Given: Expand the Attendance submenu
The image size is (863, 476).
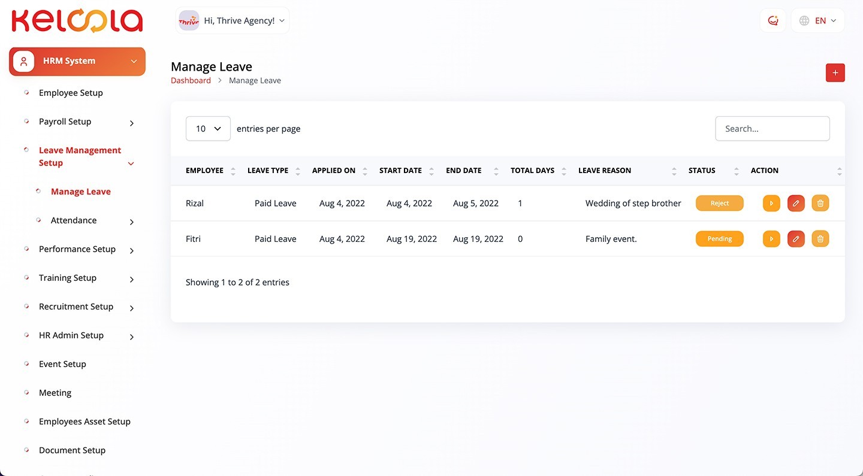Looking at the screenshot, I should click(x=132, y=222).
